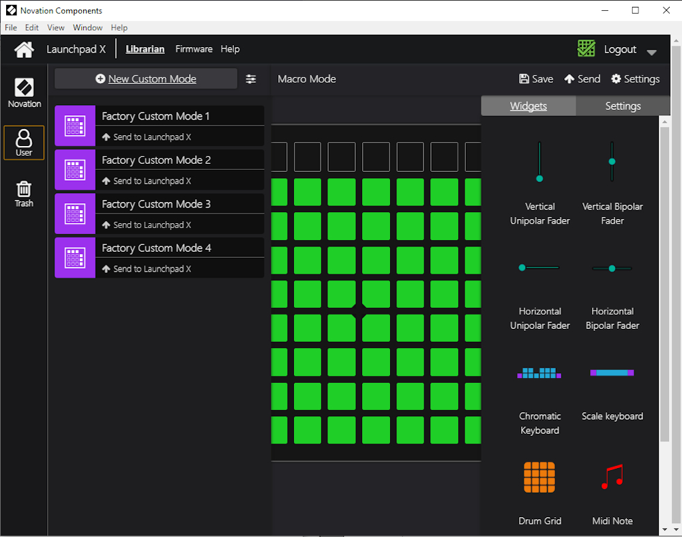Pick the Midi Note widget icon
Viewport: 682px width, 537px height.
click(612, 477)
